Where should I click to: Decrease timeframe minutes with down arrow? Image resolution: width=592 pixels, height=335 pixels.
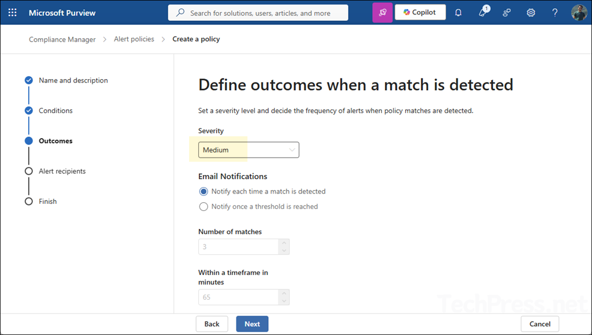[x=284, y=301]
